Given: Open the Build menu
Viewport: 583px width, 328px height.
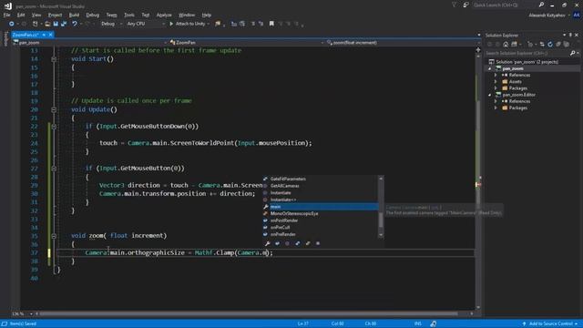Looking at the screenshot, I should (74, 15).
